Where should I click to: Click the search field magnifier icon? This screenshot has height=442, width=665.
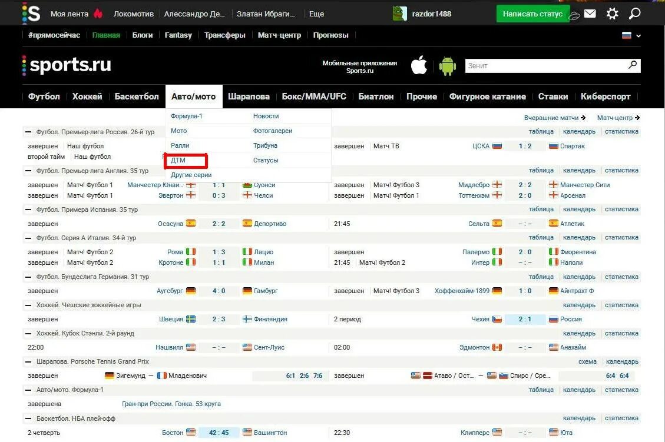(633, 65)
